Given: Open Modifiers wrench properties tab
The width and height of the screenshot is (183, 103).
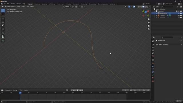Looking at the screenshot, I should 153,66.
